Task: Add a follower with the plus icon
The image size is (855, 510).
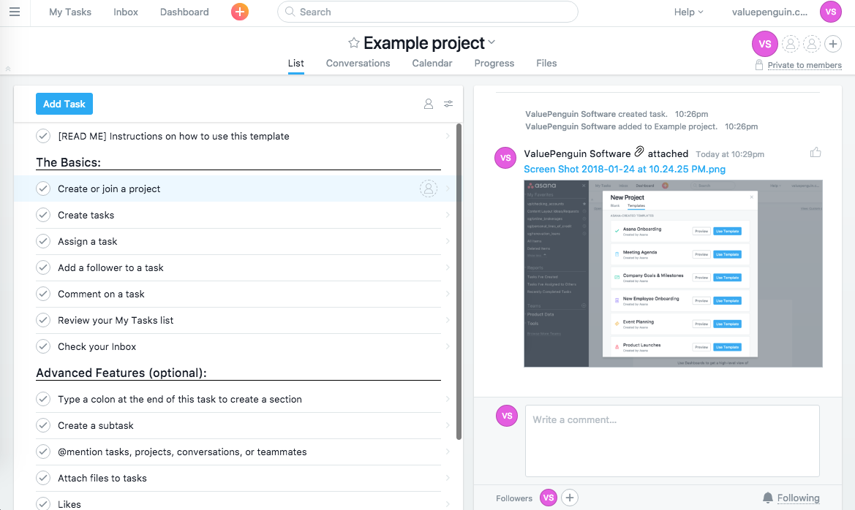Action: pyautogui.click(x=569, y=498)
